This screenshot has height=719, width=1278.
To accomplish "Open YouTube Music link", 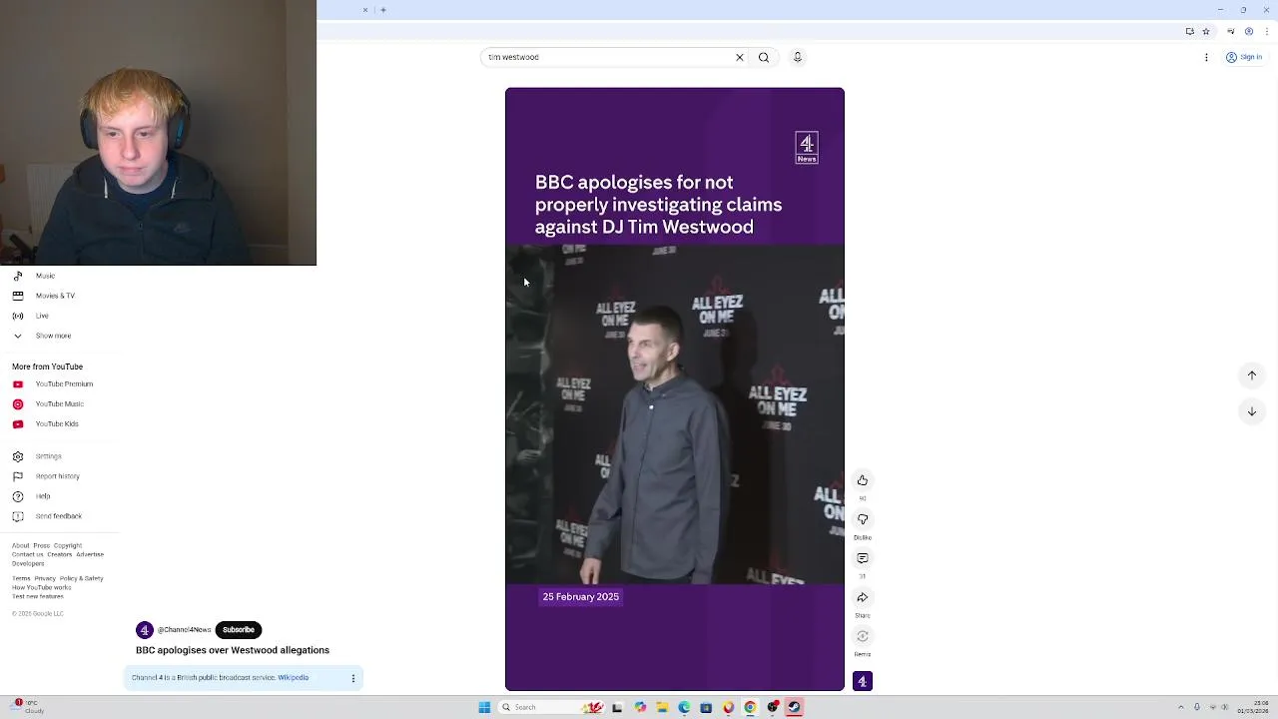I will [x=60, y=403].
